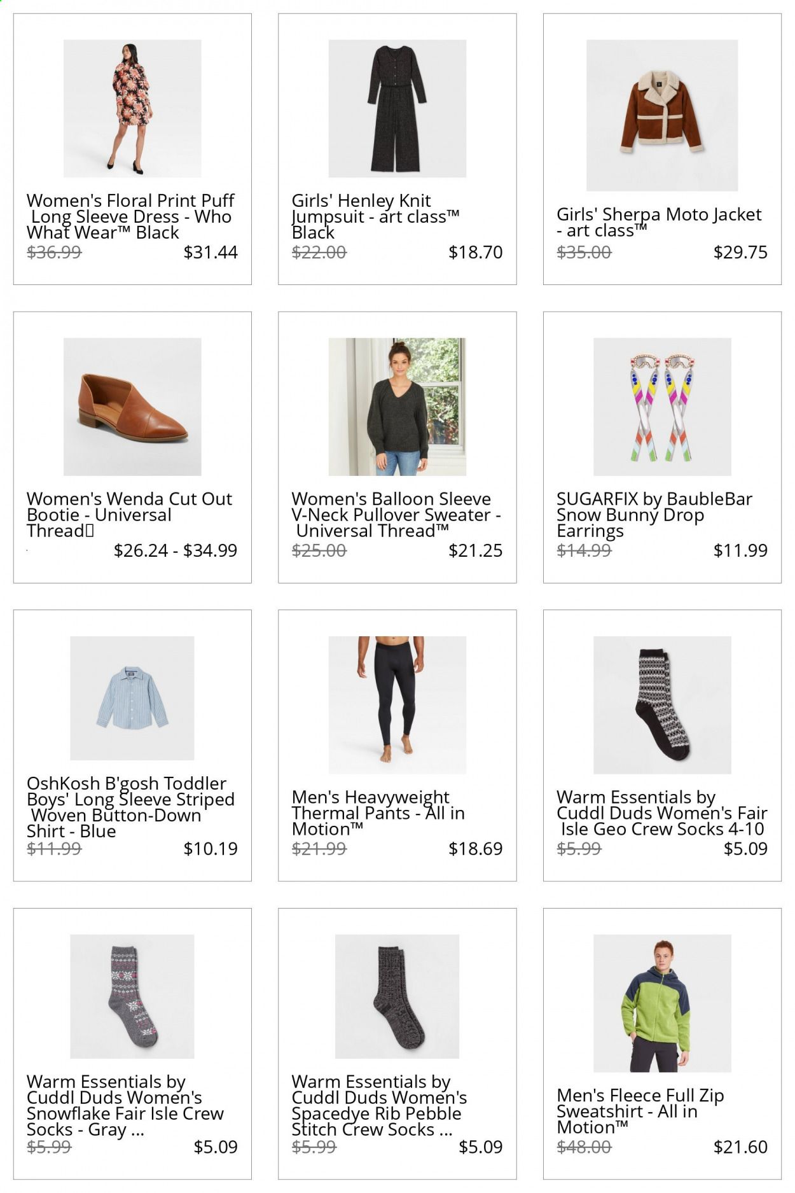Select the Girls' Sherpa Moto Jacket picture
The width and height of the screenshot is (795, 1193).
click(x=662, y=115)
